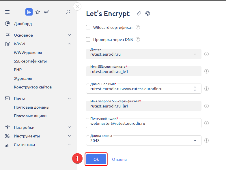The height and width of the screenshot is (170, 226).
Task: Open SSL-сертификаты in sidebar
Action: pos(30,61)
